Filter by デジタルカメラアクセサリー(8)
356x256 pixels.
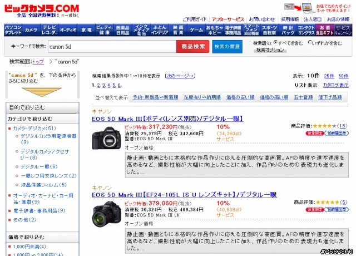[44, 155]
